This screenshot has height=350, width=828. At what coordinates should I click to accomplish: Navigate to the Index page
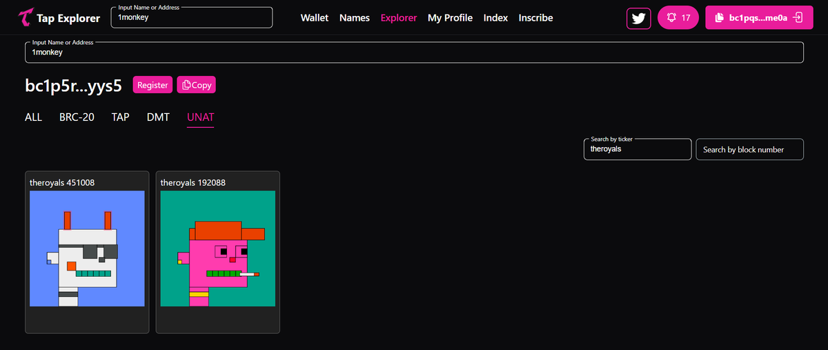495,18
